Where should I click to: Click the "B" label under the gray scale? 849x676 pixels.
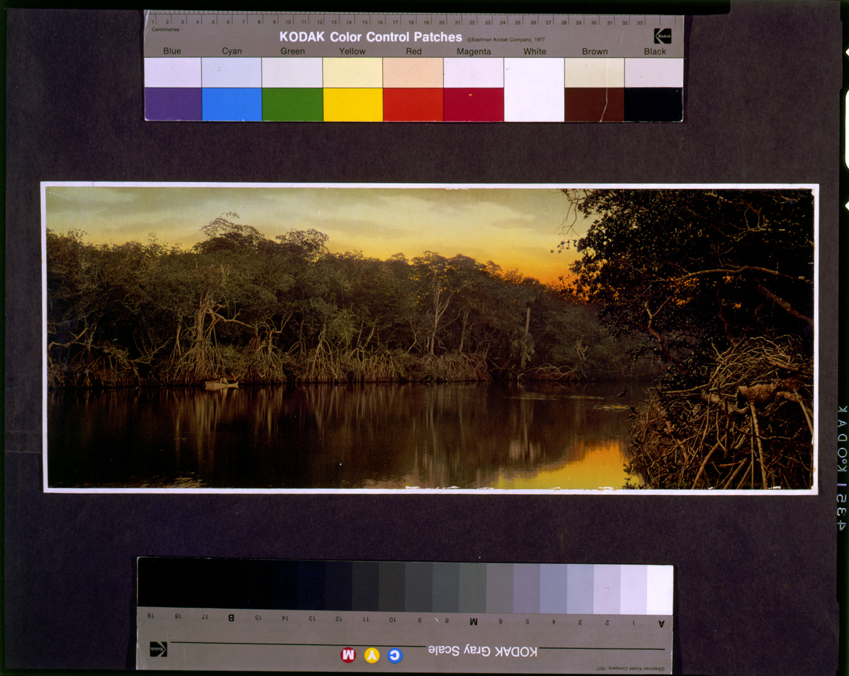(x=230, y=618)
